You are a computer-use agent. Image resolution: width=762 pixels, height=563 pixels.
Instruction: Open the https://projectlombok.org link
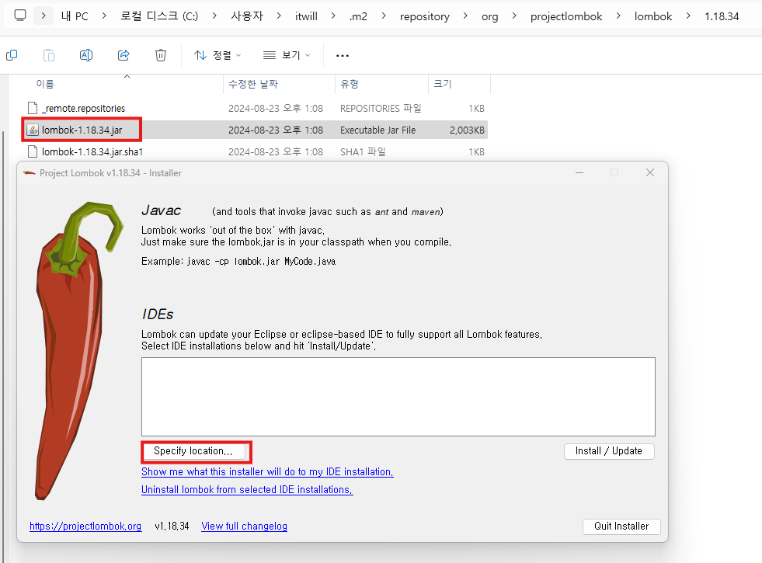(85, 526)
